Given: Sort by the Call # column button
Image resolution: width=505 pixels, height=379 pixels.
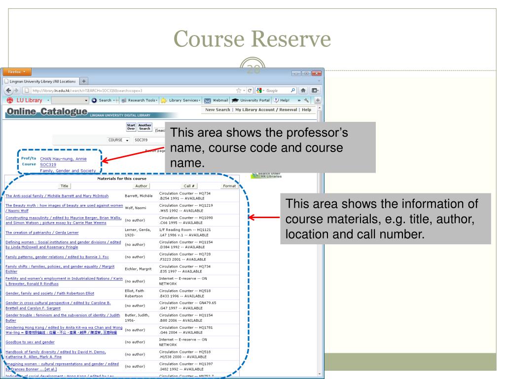Looking at the screenshot, I should click(189, 186).
